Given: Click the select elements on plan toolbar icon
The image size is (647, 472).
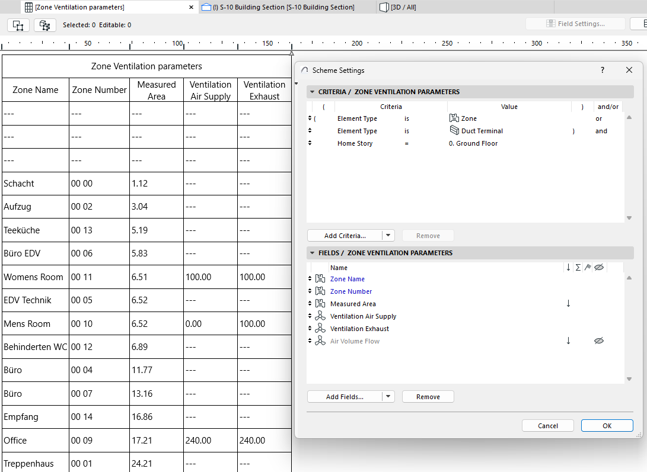Looking at the screenshot, I should coord(18,25).
